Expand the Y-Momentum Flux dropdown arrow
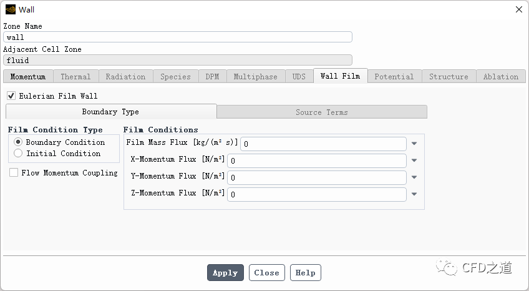This screenshot has height=291, width=529. (x=414, y=177)
